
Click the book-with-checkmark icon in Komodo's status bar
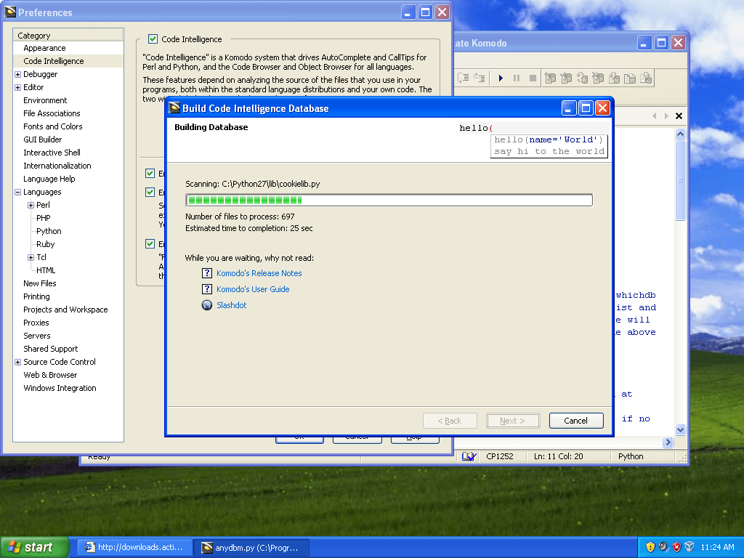tap(469, 456)
